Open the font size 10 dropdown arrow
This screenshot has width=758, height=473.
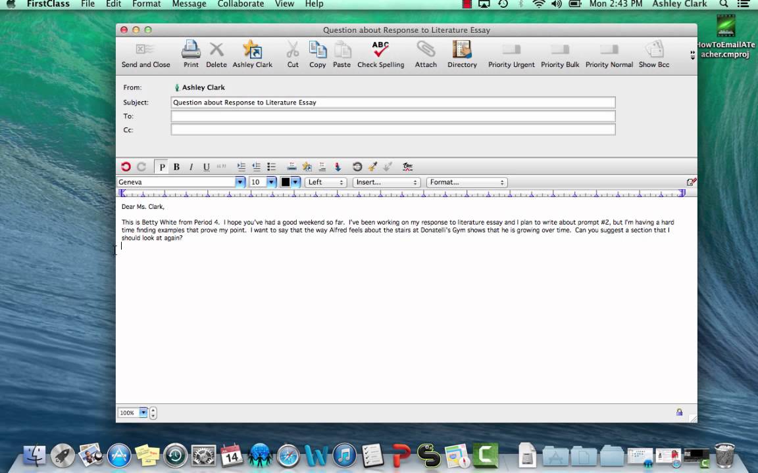(271, 182)
